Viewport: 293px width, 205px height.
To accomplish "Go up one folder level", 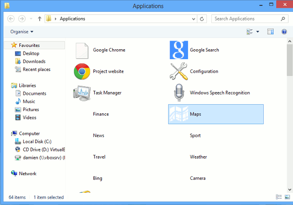I will tap(39, 19).
